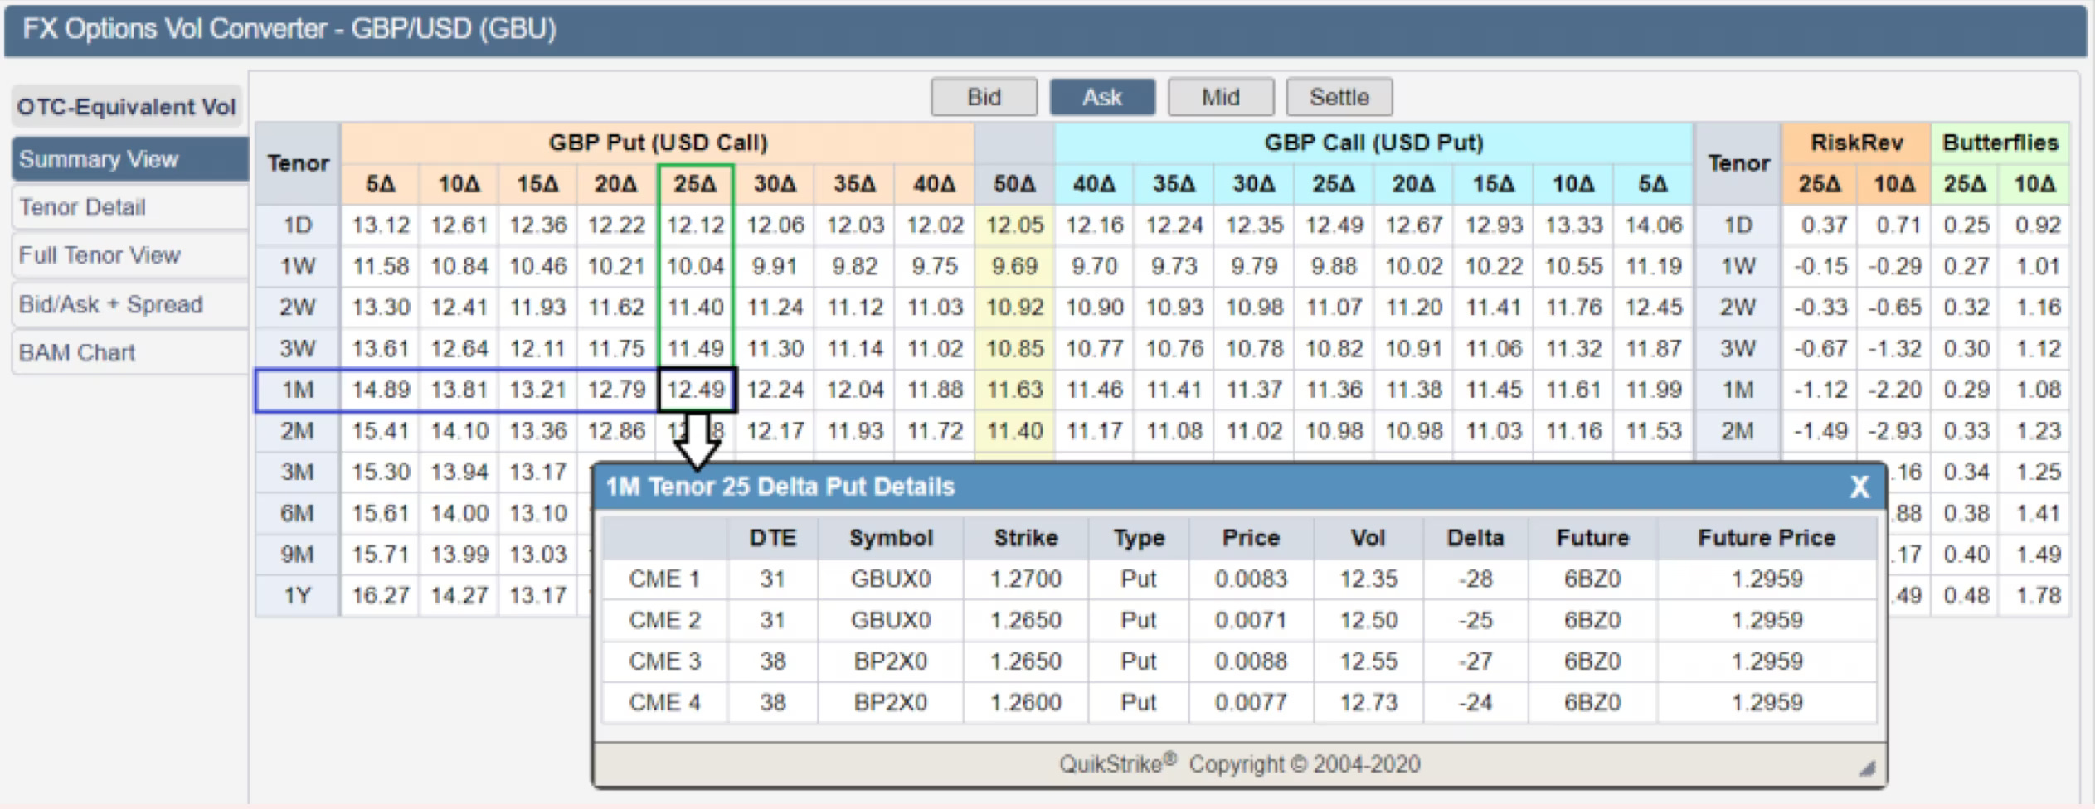2095x809 pixels.
Task: Click the Butterflies header
Action: coord(2000,143)
